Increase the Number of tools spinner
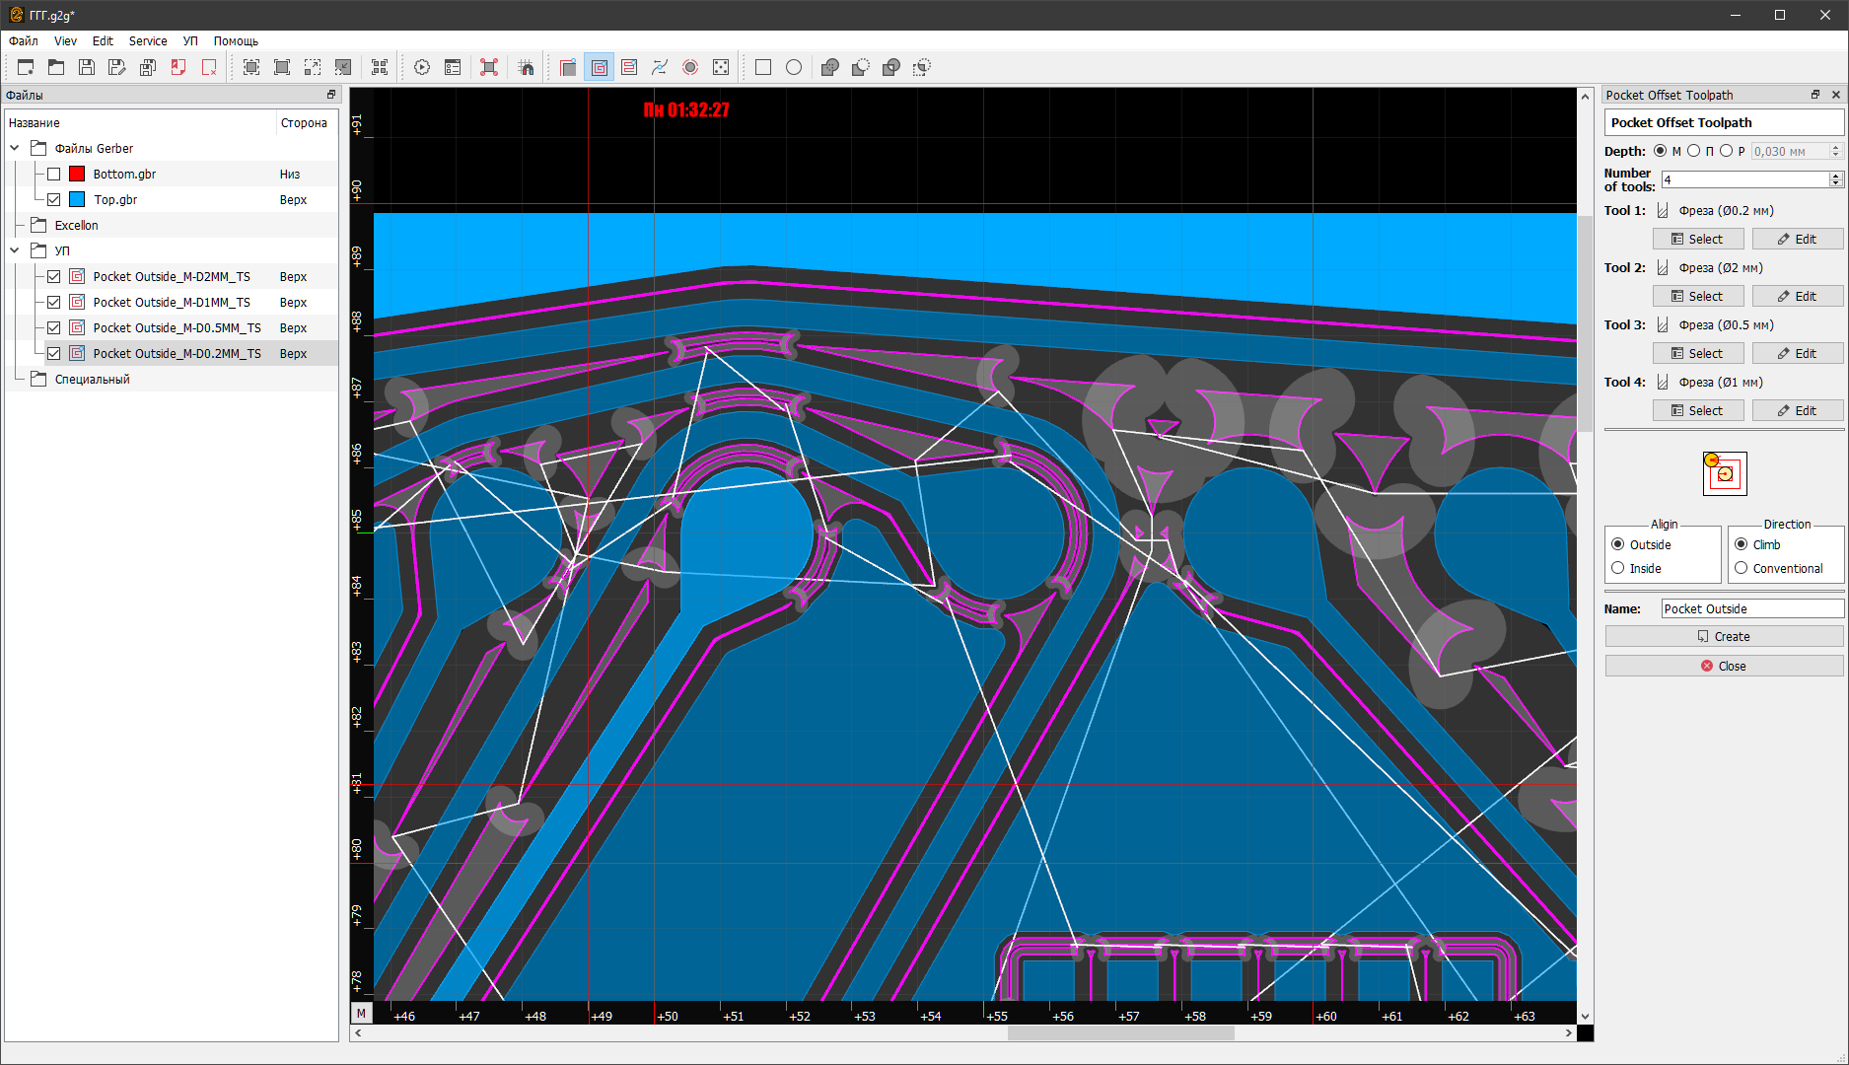The image size is (1849, 1065). (x=1836, y=176)
